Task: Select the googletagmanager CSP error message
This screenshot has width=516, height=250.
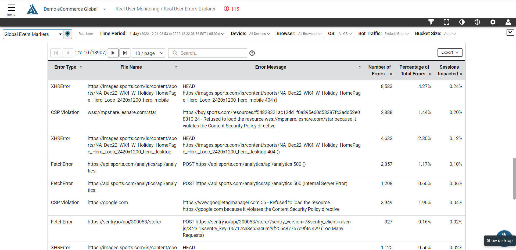Action: [x=261, y=206]
